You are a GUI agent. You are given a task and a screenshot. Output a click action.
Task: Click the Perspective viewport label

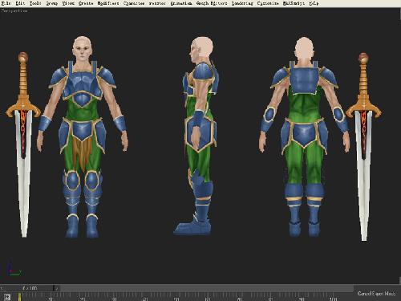coord(14,11)
